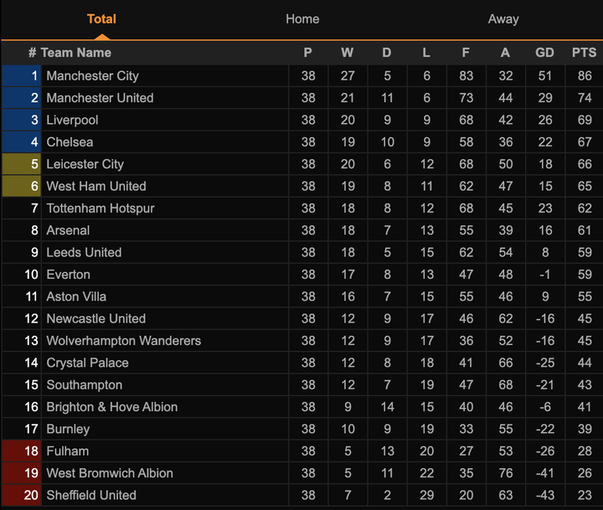Screen dimensions: 603x510
Task: Click the Team Name column header
Action: click(75, 52)
